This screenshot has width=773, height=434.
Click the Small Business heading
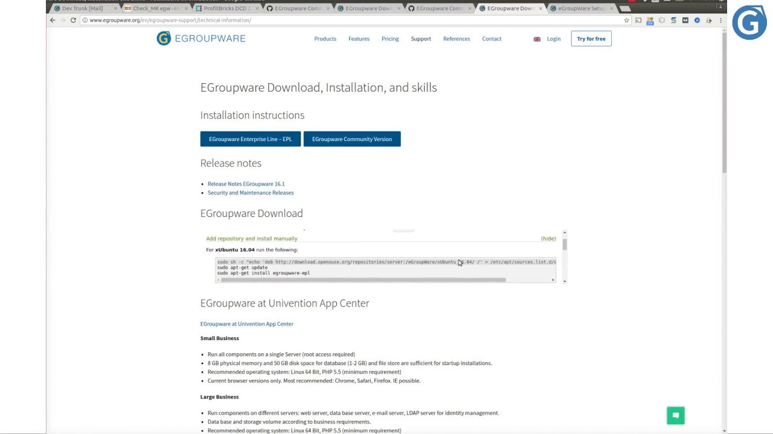[x=220, y=338]
